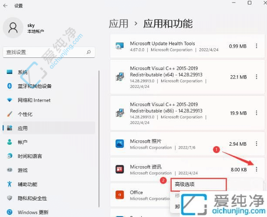The image size is (267, 217).
Task: Open 隐私和安全性 settings
Action: click(x=49, y=198)
